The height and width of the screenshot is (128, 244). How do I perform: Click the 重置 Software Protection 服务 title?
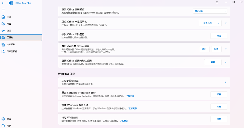pyautogui.click(x=79, y=92)
